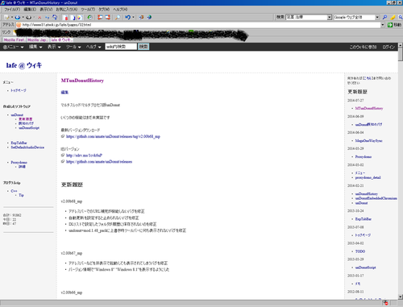Click external link icon beside sdrv.ms URL

pos(63,156)
